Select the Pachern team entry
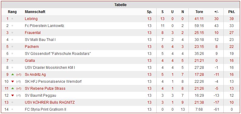This screenshot has width=241, height=114. (x=32, y=47)
